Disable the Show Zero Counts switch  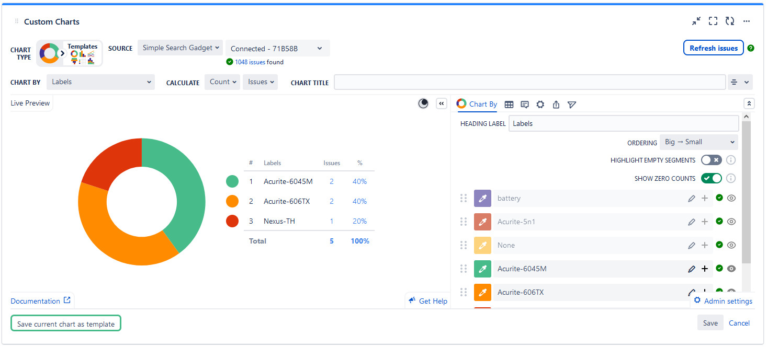(x=711, y=178)
